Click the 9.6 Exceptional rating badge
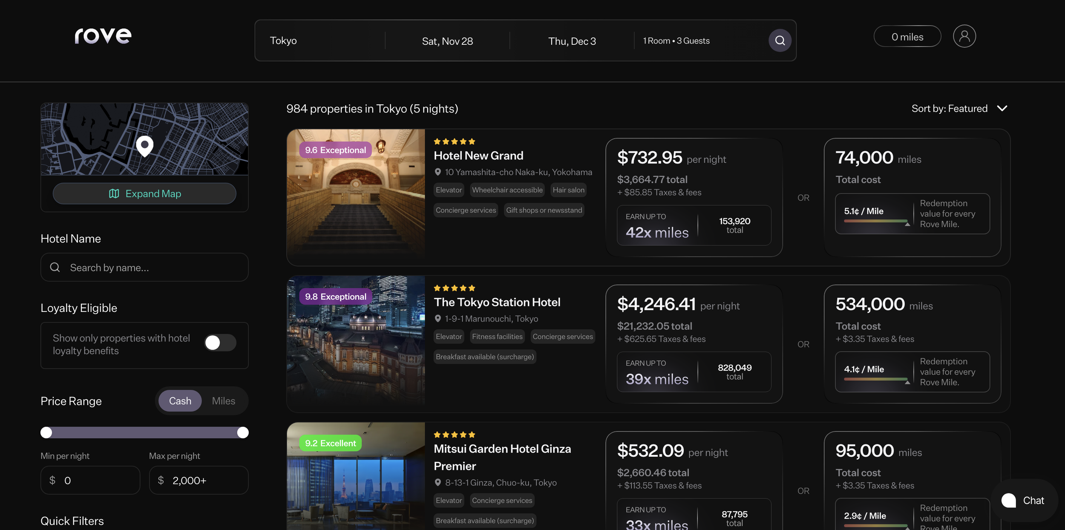This screenshot has width=1065, height=530. pos(335,150)
